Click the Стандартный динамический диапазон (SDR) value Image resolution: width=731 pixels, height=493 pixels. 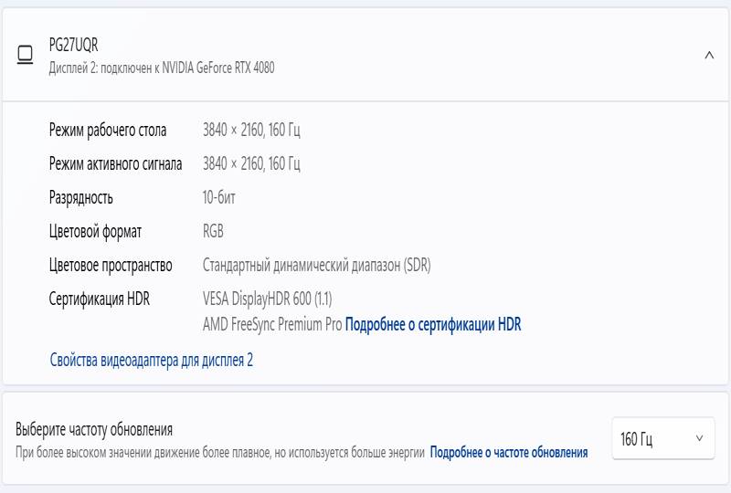[x=316, y=265]
